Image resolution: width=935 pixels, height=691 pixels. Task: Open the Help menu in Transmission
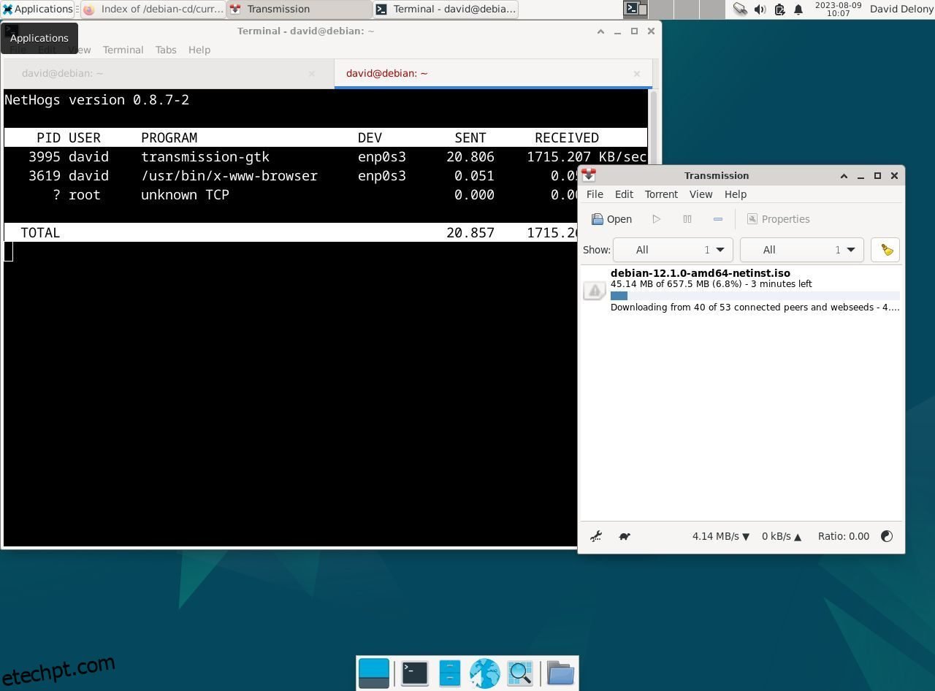pyautogui.click(x=735, y=194)
